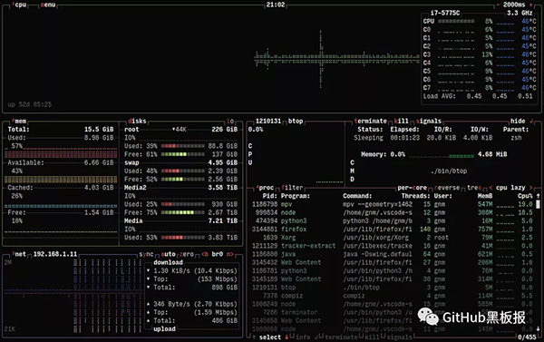Toggle zero for network totals

(x=187, y=254)
